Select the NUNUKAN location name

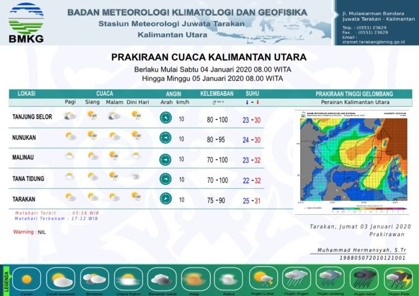coord(24,137)
